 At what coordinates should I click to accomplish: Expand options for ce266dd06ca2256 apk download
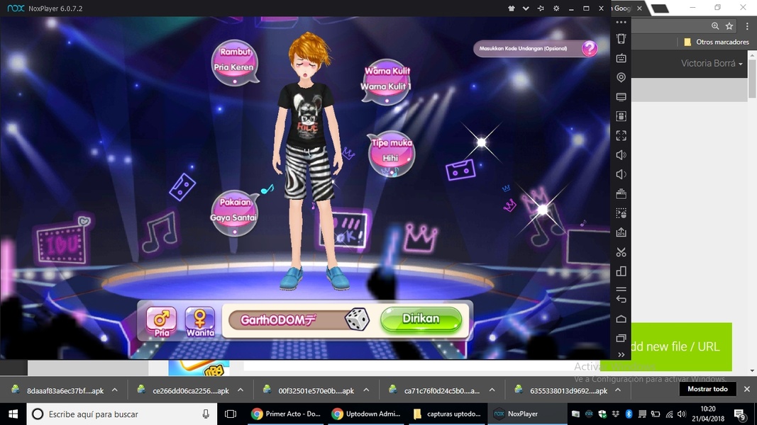click(241, 390)
